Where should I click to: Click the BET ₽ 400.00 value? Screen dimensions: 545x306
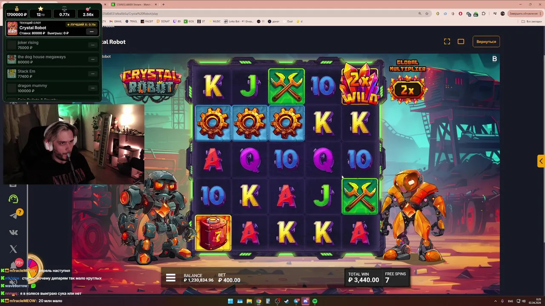229,280
